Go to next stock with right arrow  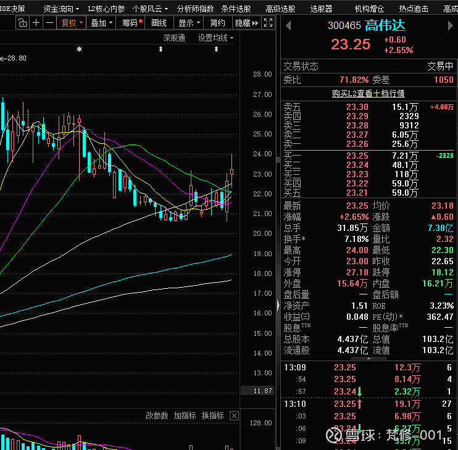click(450, 26)
